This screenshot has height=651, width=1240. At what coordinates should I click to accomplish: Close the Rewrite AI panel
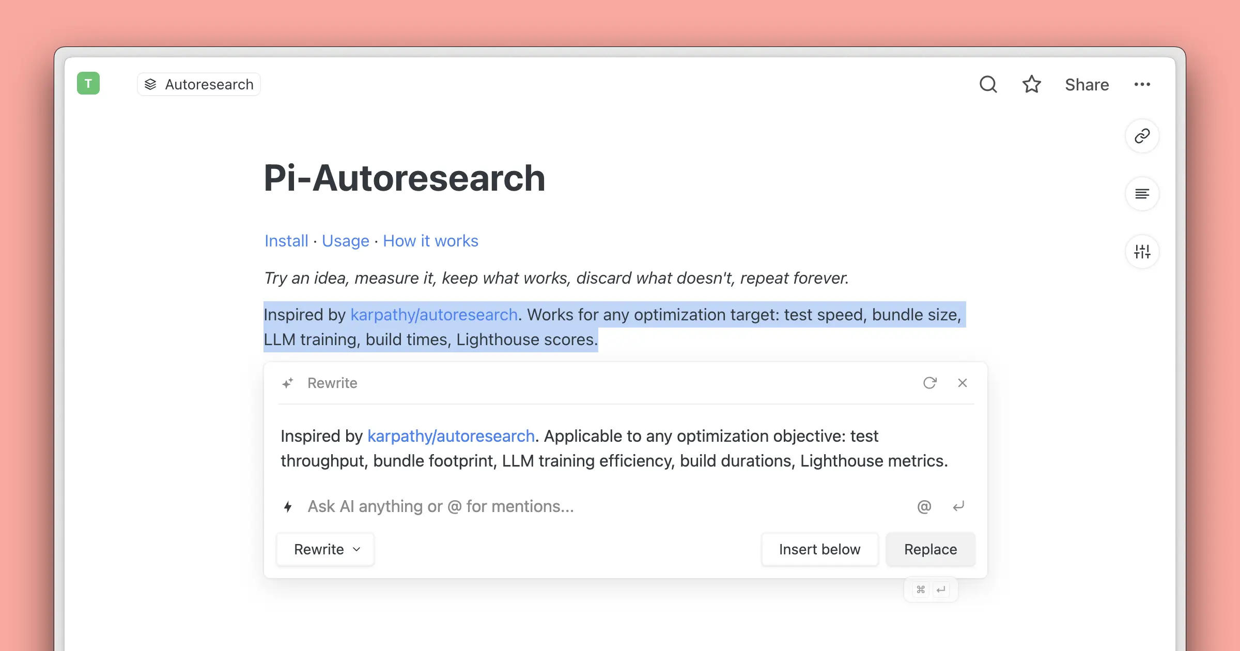tap(962, 383)
